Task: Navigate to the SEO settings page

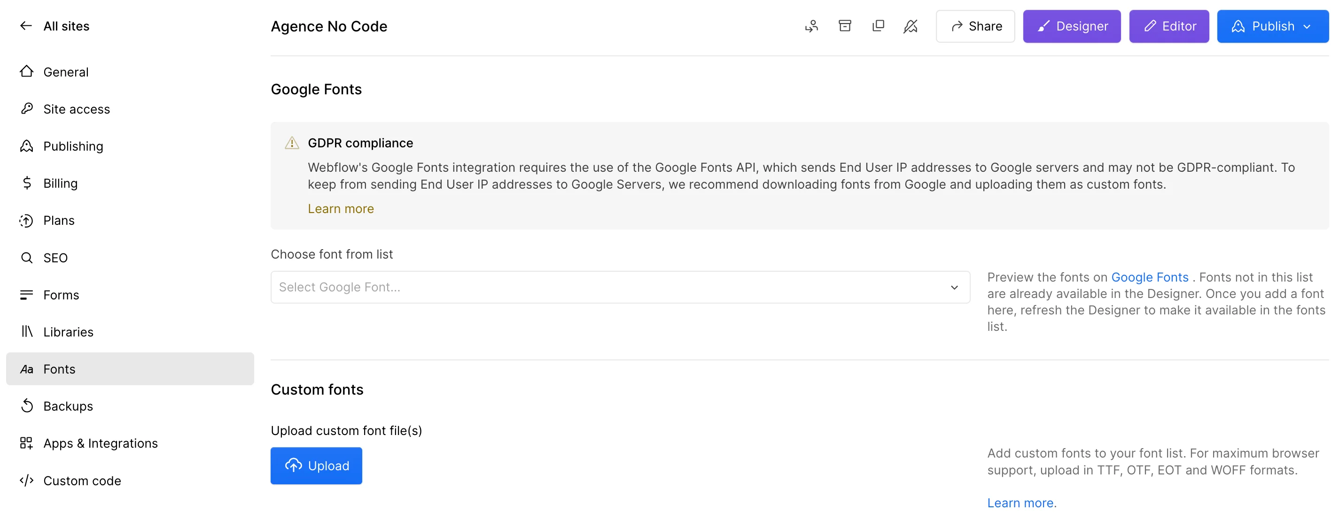Action: click(54, 257)
